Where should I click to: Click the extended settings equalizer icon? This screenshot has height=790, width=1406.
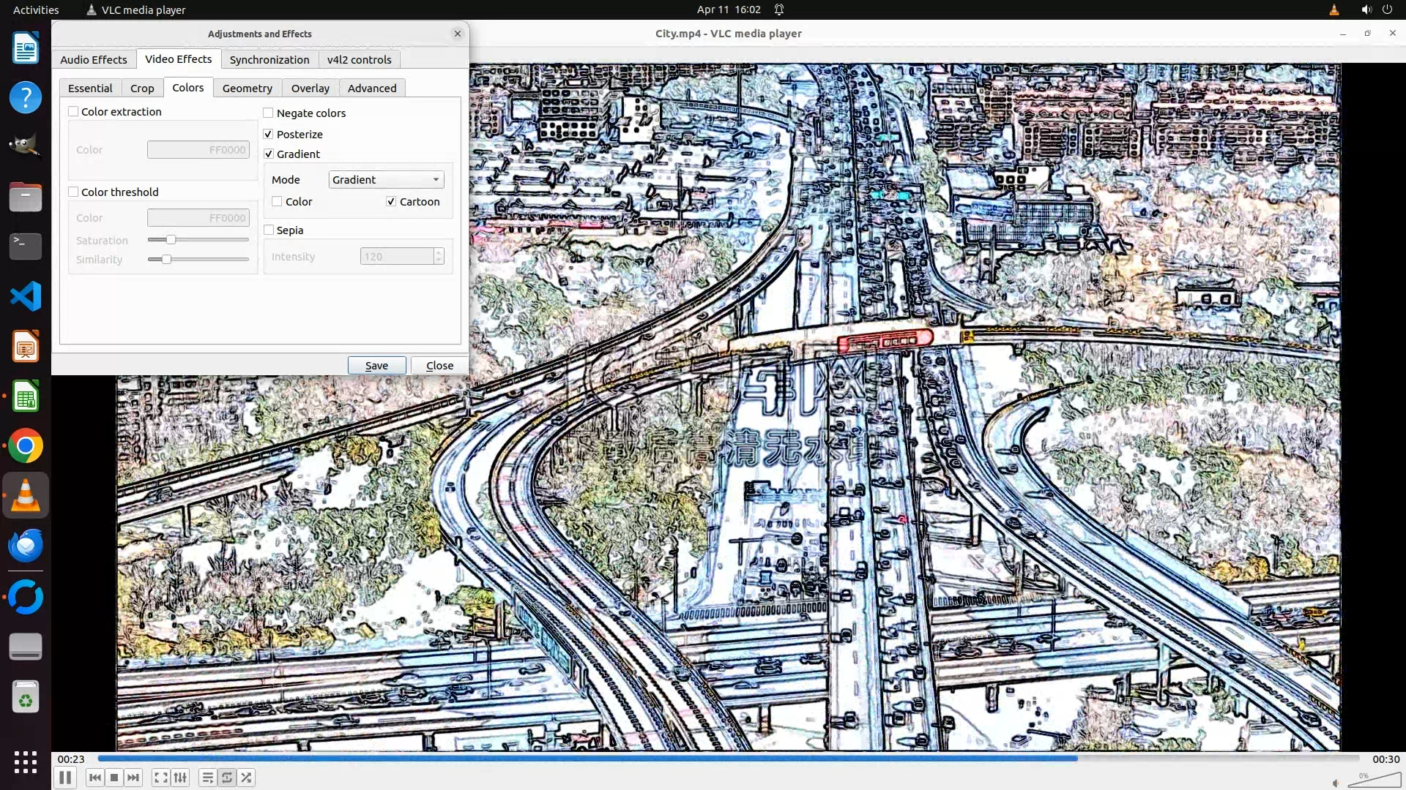click(180, 778)
